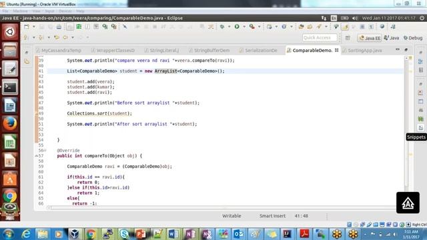Image resolution: width=427 pixels, height=240 pixels.
Task: Click the Smart Insert status entry
Action: point(272,216)
